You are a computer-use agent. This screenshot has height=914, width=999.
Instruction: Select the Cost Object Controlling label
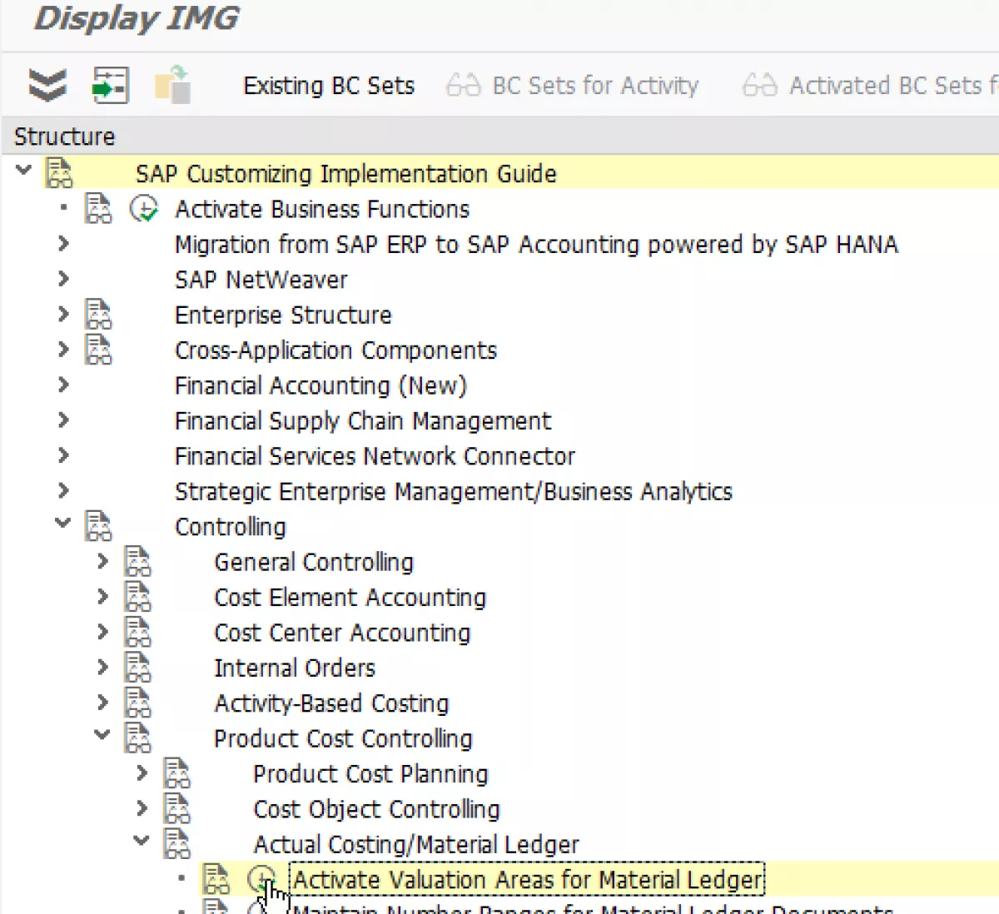(x=376, y=809)
